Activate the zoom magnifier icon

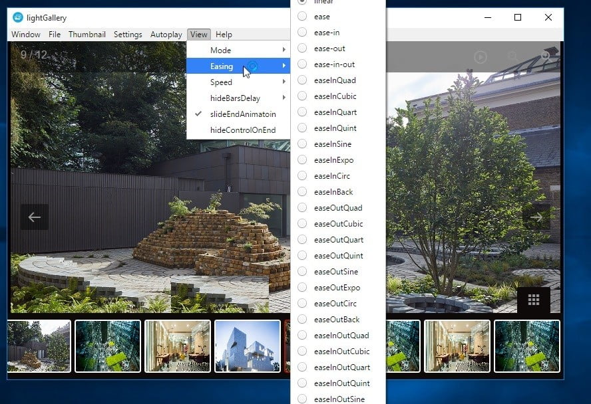pos(513,57)
